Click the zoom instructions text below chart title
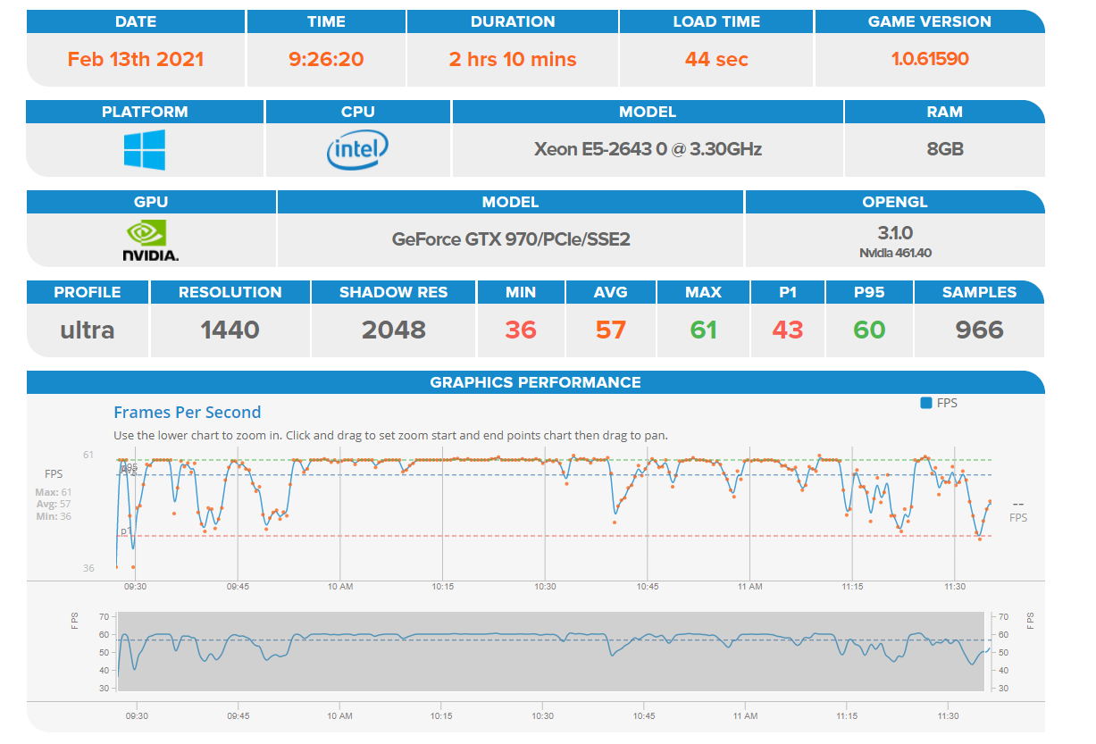 coord(390,436)
